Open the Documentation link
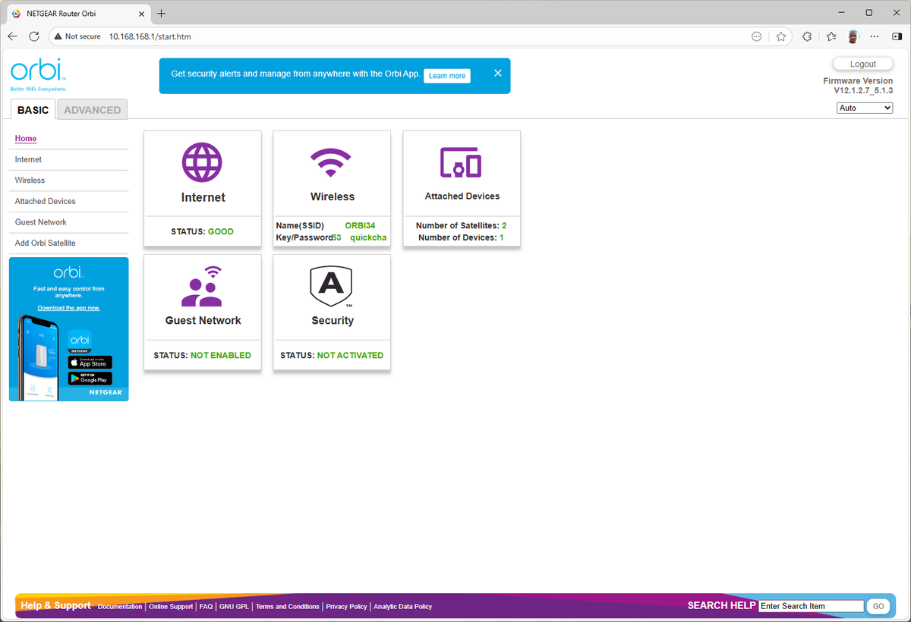 [x=120, y=607]
